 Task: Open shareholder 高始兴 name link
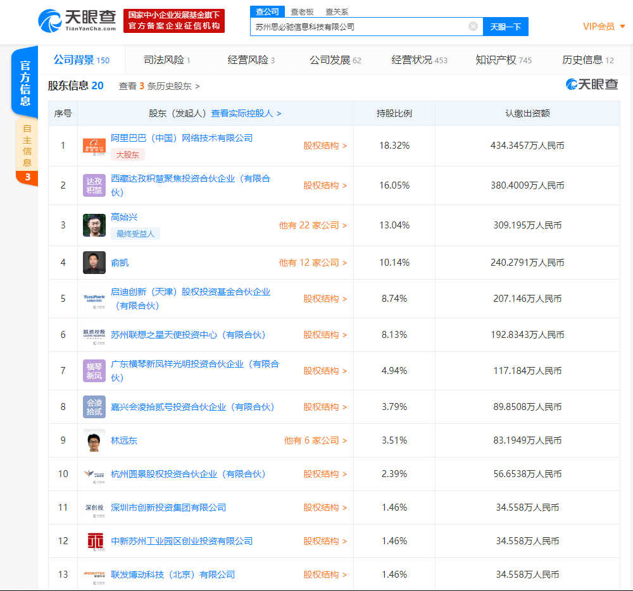pyautogui.click(x=124, y=217)
